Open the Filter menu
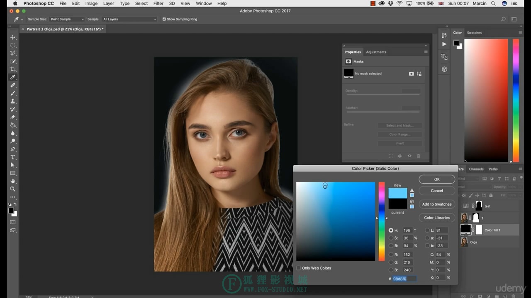Screen dimensions: 531x298 click(x=158, y=3)
